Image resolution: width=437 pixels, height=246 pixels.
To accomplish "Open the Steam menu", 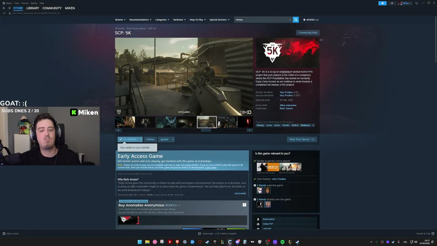I will point(7,3).
